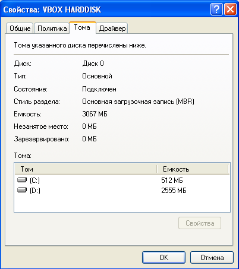
Task: Select the Тома tab
Action: click(82, 27)
